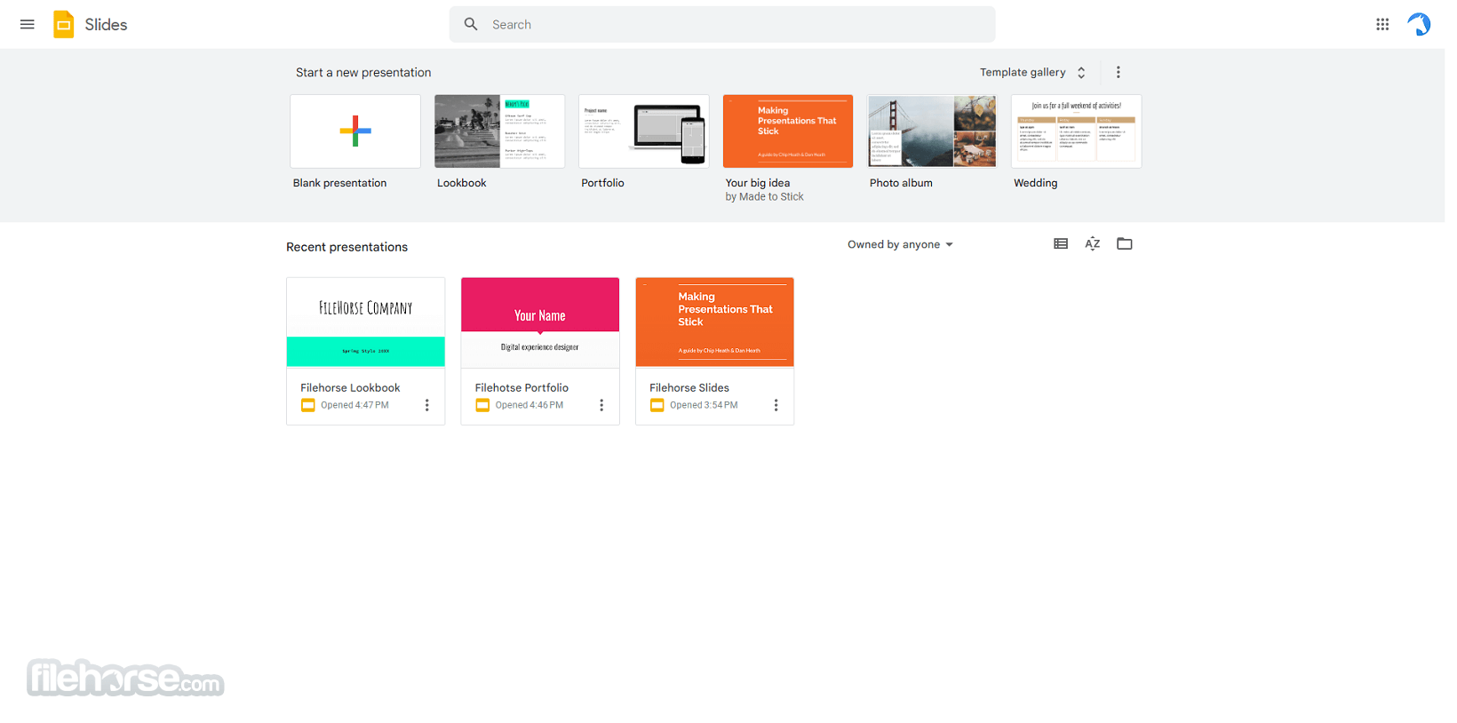
Task: Click the Blank presentation label
Action: [x=339, y=183]
